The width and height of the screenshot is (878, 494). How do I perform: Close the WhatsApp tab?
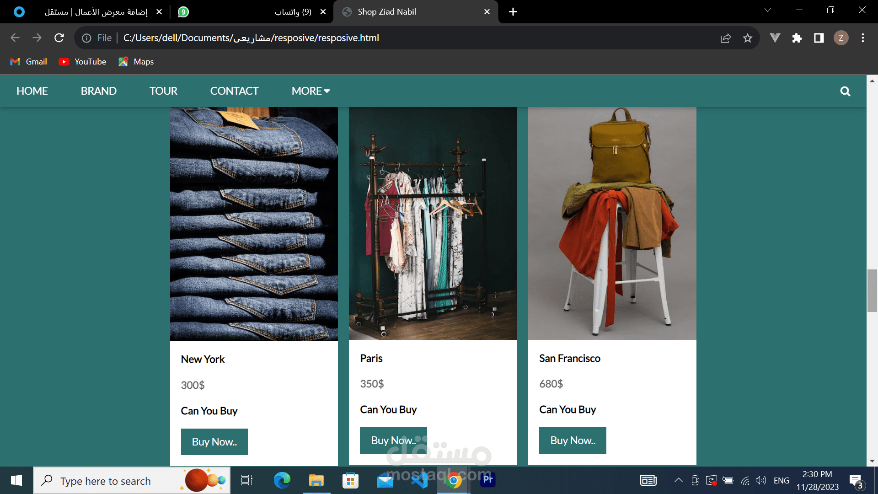(x=323, y=12)
